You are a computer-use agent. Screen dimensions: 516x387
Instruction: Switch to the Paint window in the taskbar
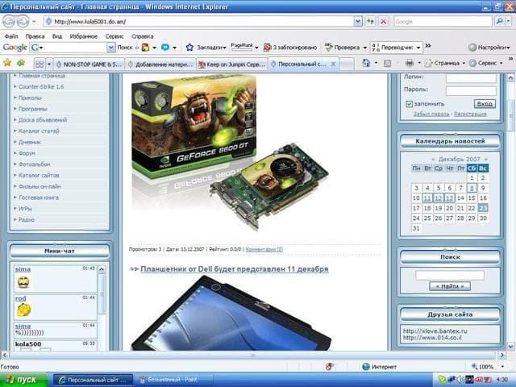[x=173, y=380]
